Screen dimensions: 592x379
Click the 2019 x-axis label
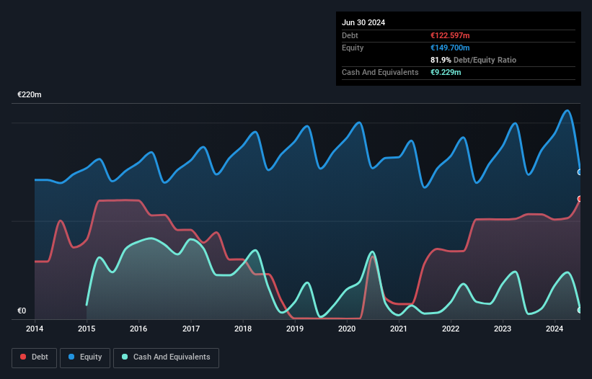pos(295,329)
